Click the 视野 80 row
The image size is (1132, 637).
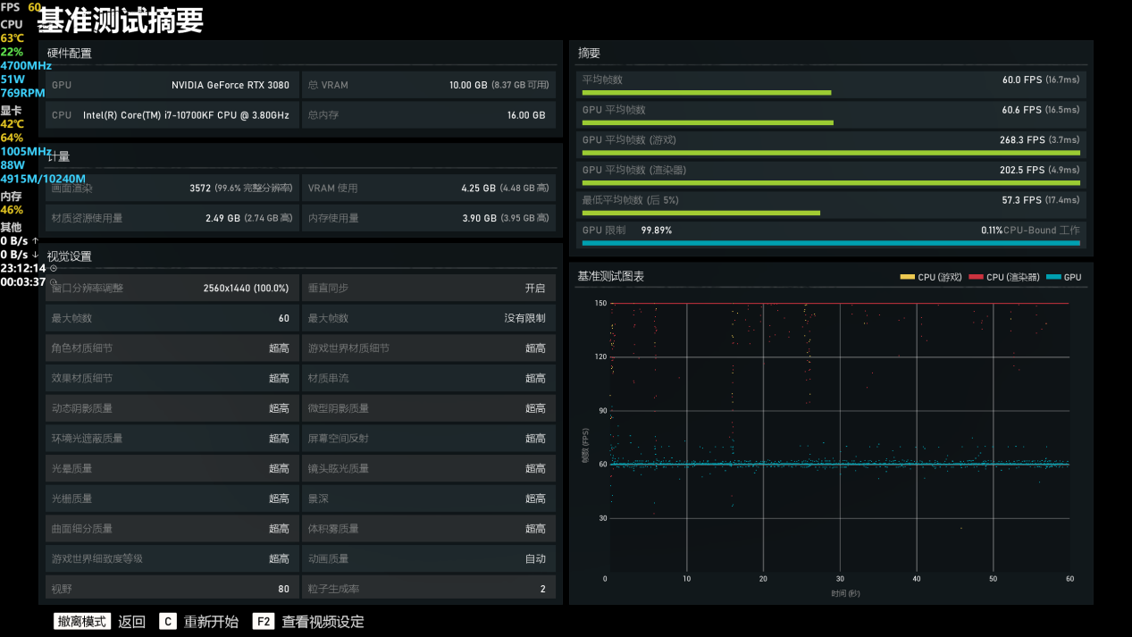172,588
